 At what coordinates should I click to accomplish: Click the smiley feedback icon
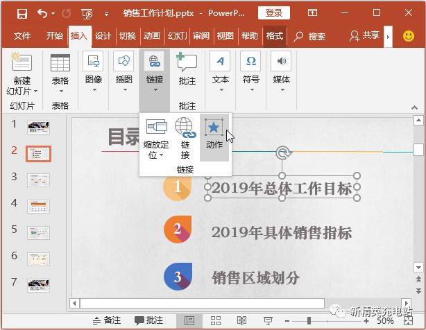point(409,36)
